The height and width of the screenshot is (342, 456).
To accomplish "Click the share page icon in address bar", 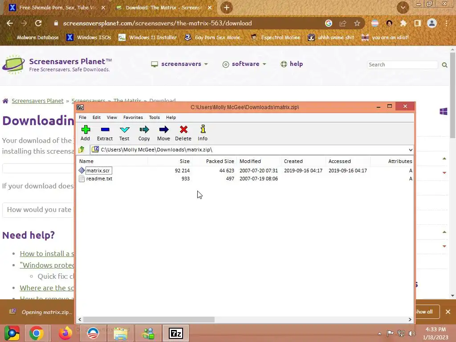I will pyautogui.click(x=343, y=23).
